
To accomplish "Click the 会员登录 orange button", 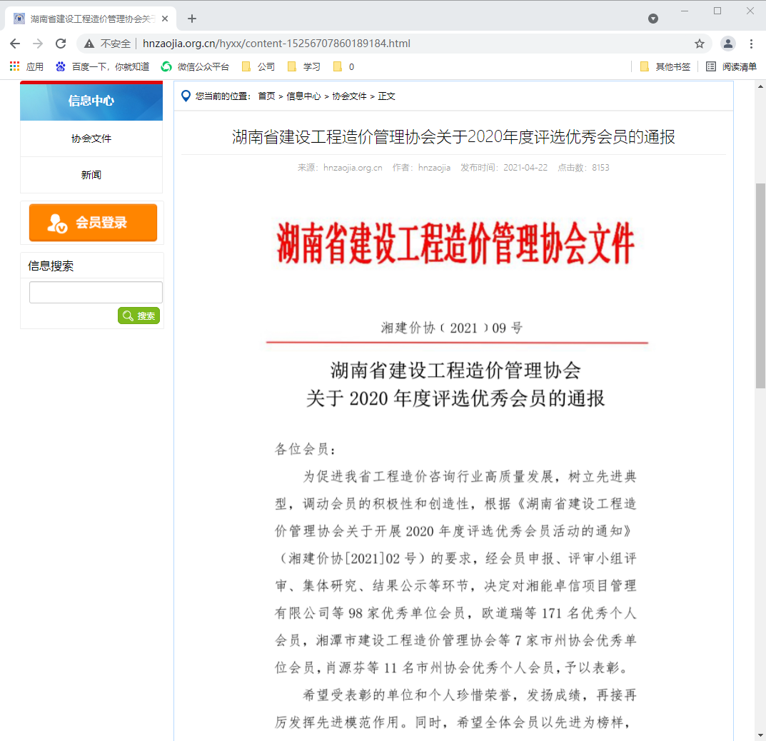I will click(x=93, y=222).
